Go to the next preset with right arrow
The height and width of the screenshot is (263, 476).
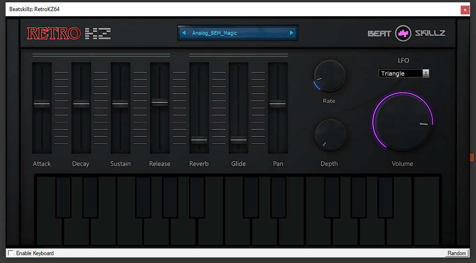point(292,33)
